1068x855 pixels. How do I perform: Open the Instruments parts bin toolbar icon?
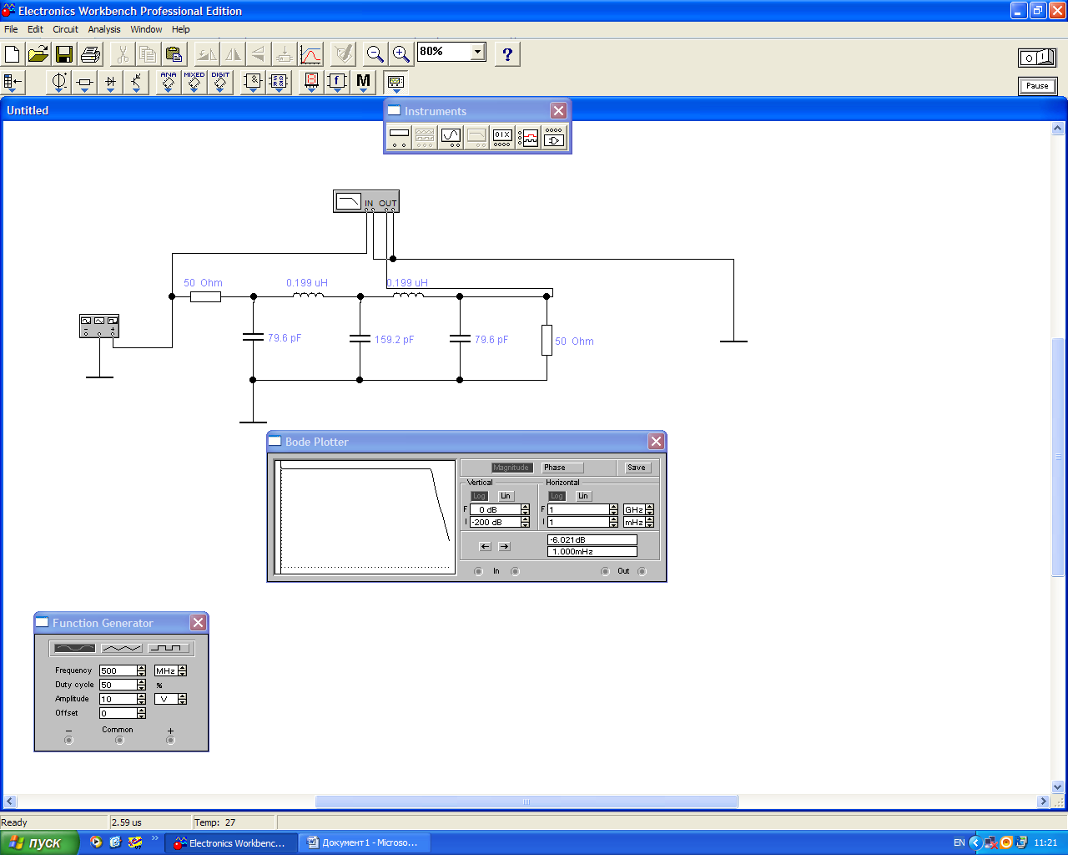point(395,82)
